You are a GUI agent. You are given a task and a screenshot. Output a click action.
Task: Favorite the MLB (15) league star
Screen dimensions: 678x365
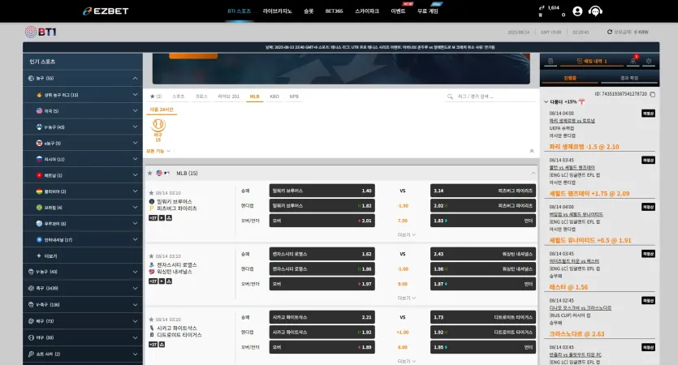coord(149,173)
